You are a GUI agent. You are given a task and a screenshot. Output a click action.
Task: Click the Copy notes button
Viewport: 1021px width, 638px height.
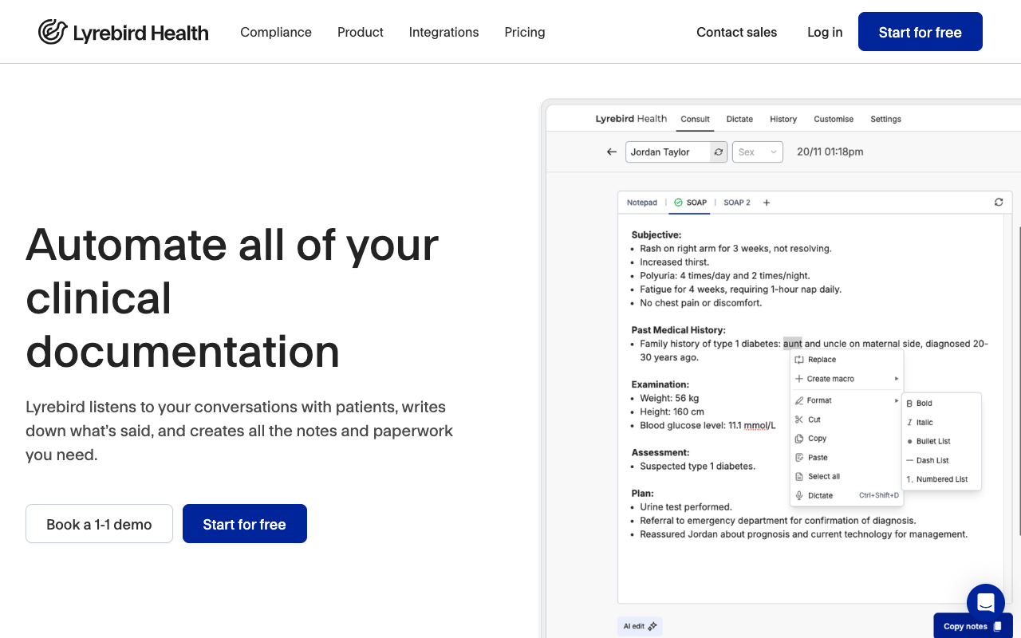click(x=973, y=626)
